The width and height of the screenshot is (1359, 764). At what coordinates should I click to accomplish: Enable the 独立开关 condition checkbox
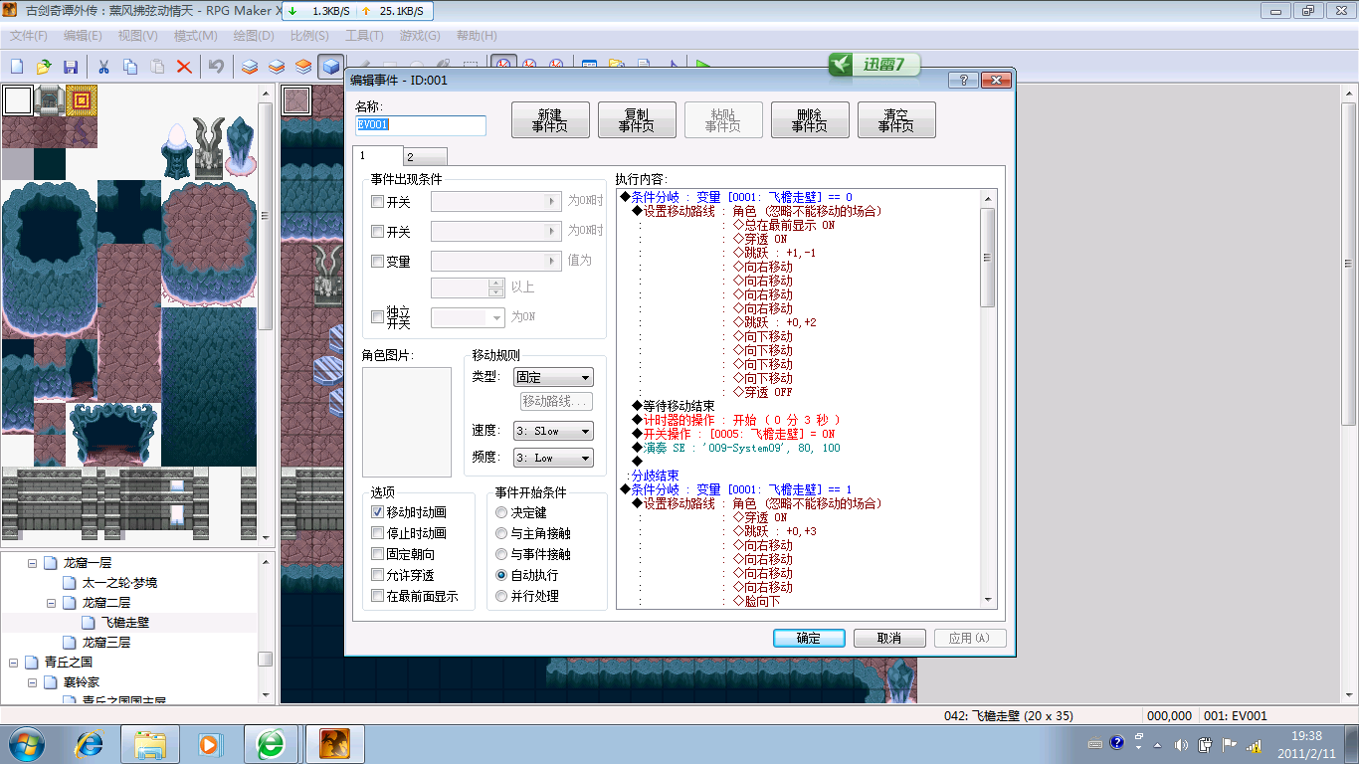tap(377, 317)
